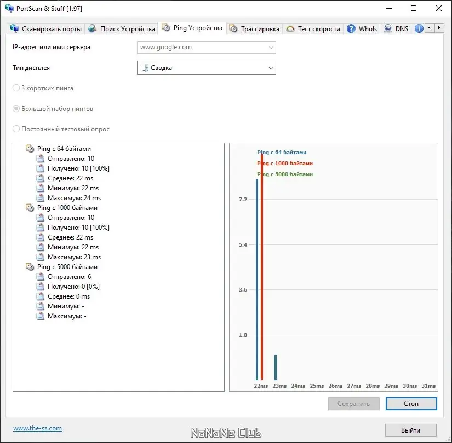Select row Максимум: - under 5000 bytes
The width and height of the screenshot is (452, 443).
point(67,316)
